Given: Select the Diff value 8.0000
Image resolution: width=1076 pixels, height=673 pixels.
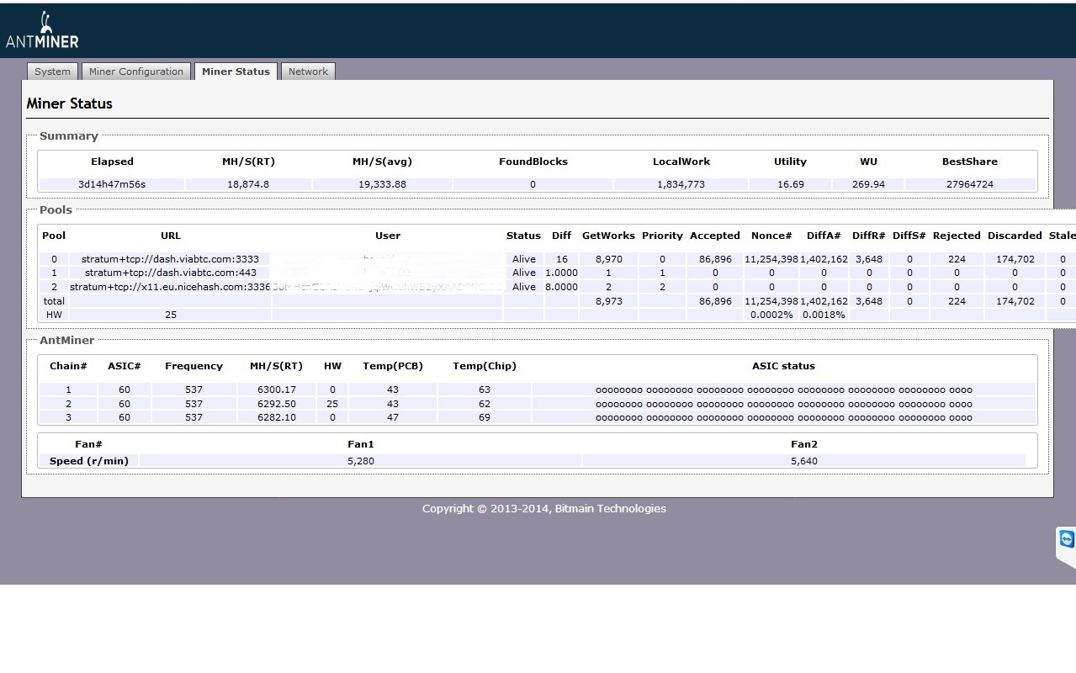Looking at the screenshot, I should point(561,287).
